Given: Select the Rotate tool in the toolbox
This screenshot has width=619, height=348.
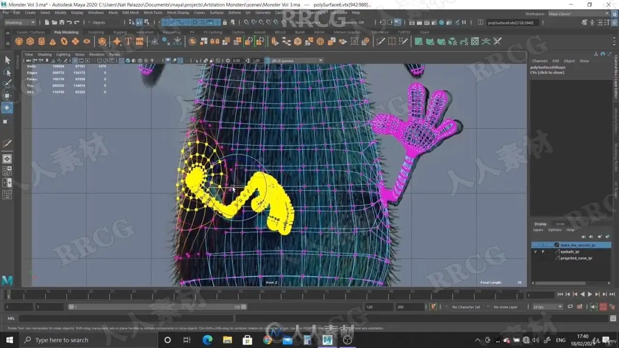Looking at the screenshot, I should click(x=7, y=108).
